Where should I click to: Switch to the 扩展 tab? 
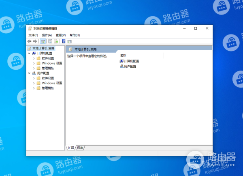71,148
